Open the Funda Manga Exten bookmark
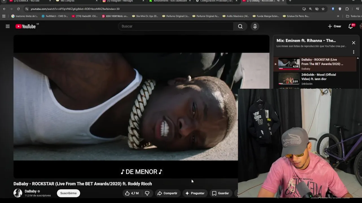 [266, 16]
